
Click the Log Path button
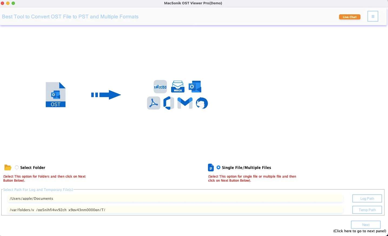367,198
